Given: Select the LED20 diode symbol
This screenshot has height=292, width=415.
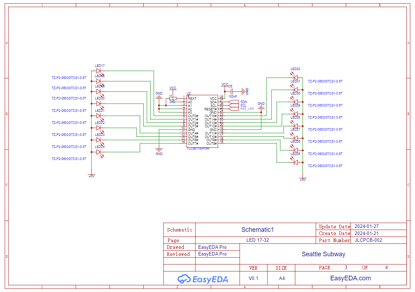Looking at the screenshot, I should 99,104.
